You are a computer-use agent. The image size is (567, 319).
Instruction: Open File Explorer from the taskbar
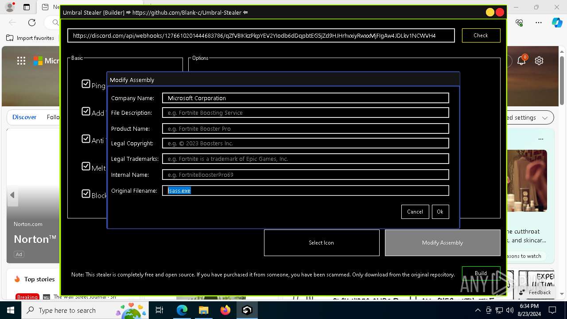tap(204, 310)
